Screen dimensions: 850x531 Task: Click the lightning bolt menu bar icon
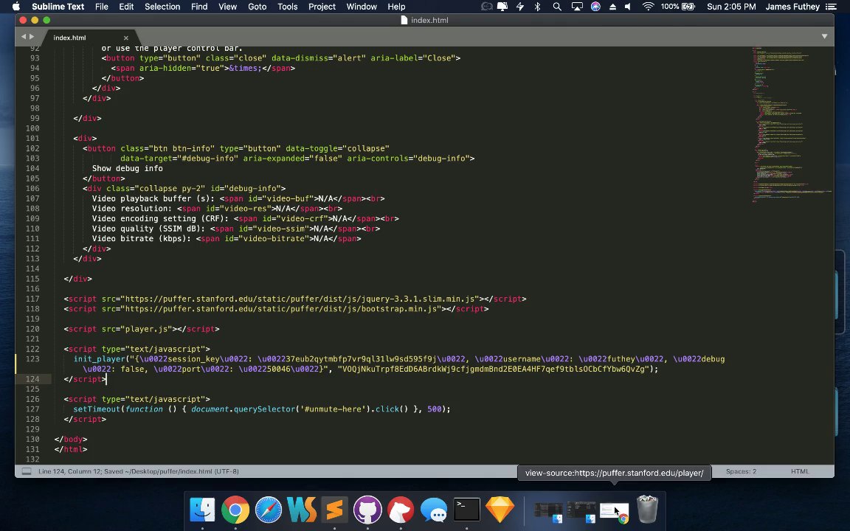point(520,7)
